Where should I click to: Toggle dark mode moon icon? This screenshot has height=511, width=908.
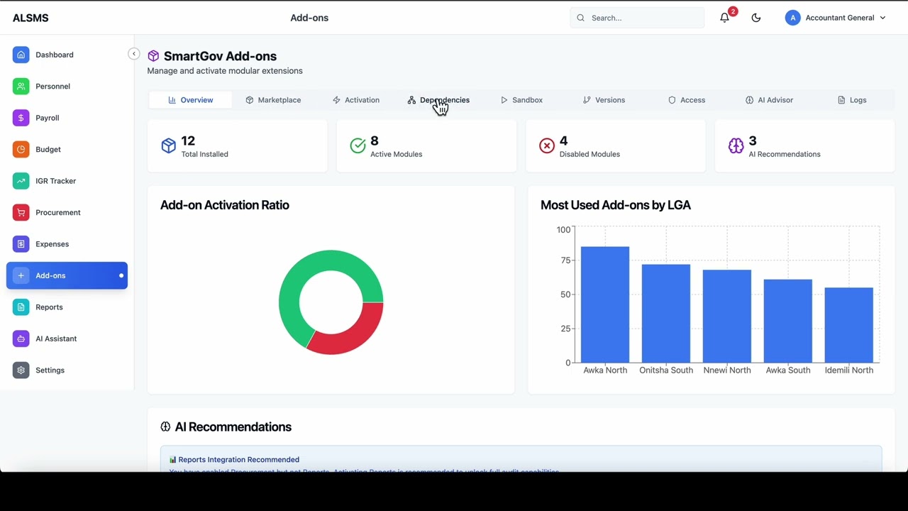(756, 18)
